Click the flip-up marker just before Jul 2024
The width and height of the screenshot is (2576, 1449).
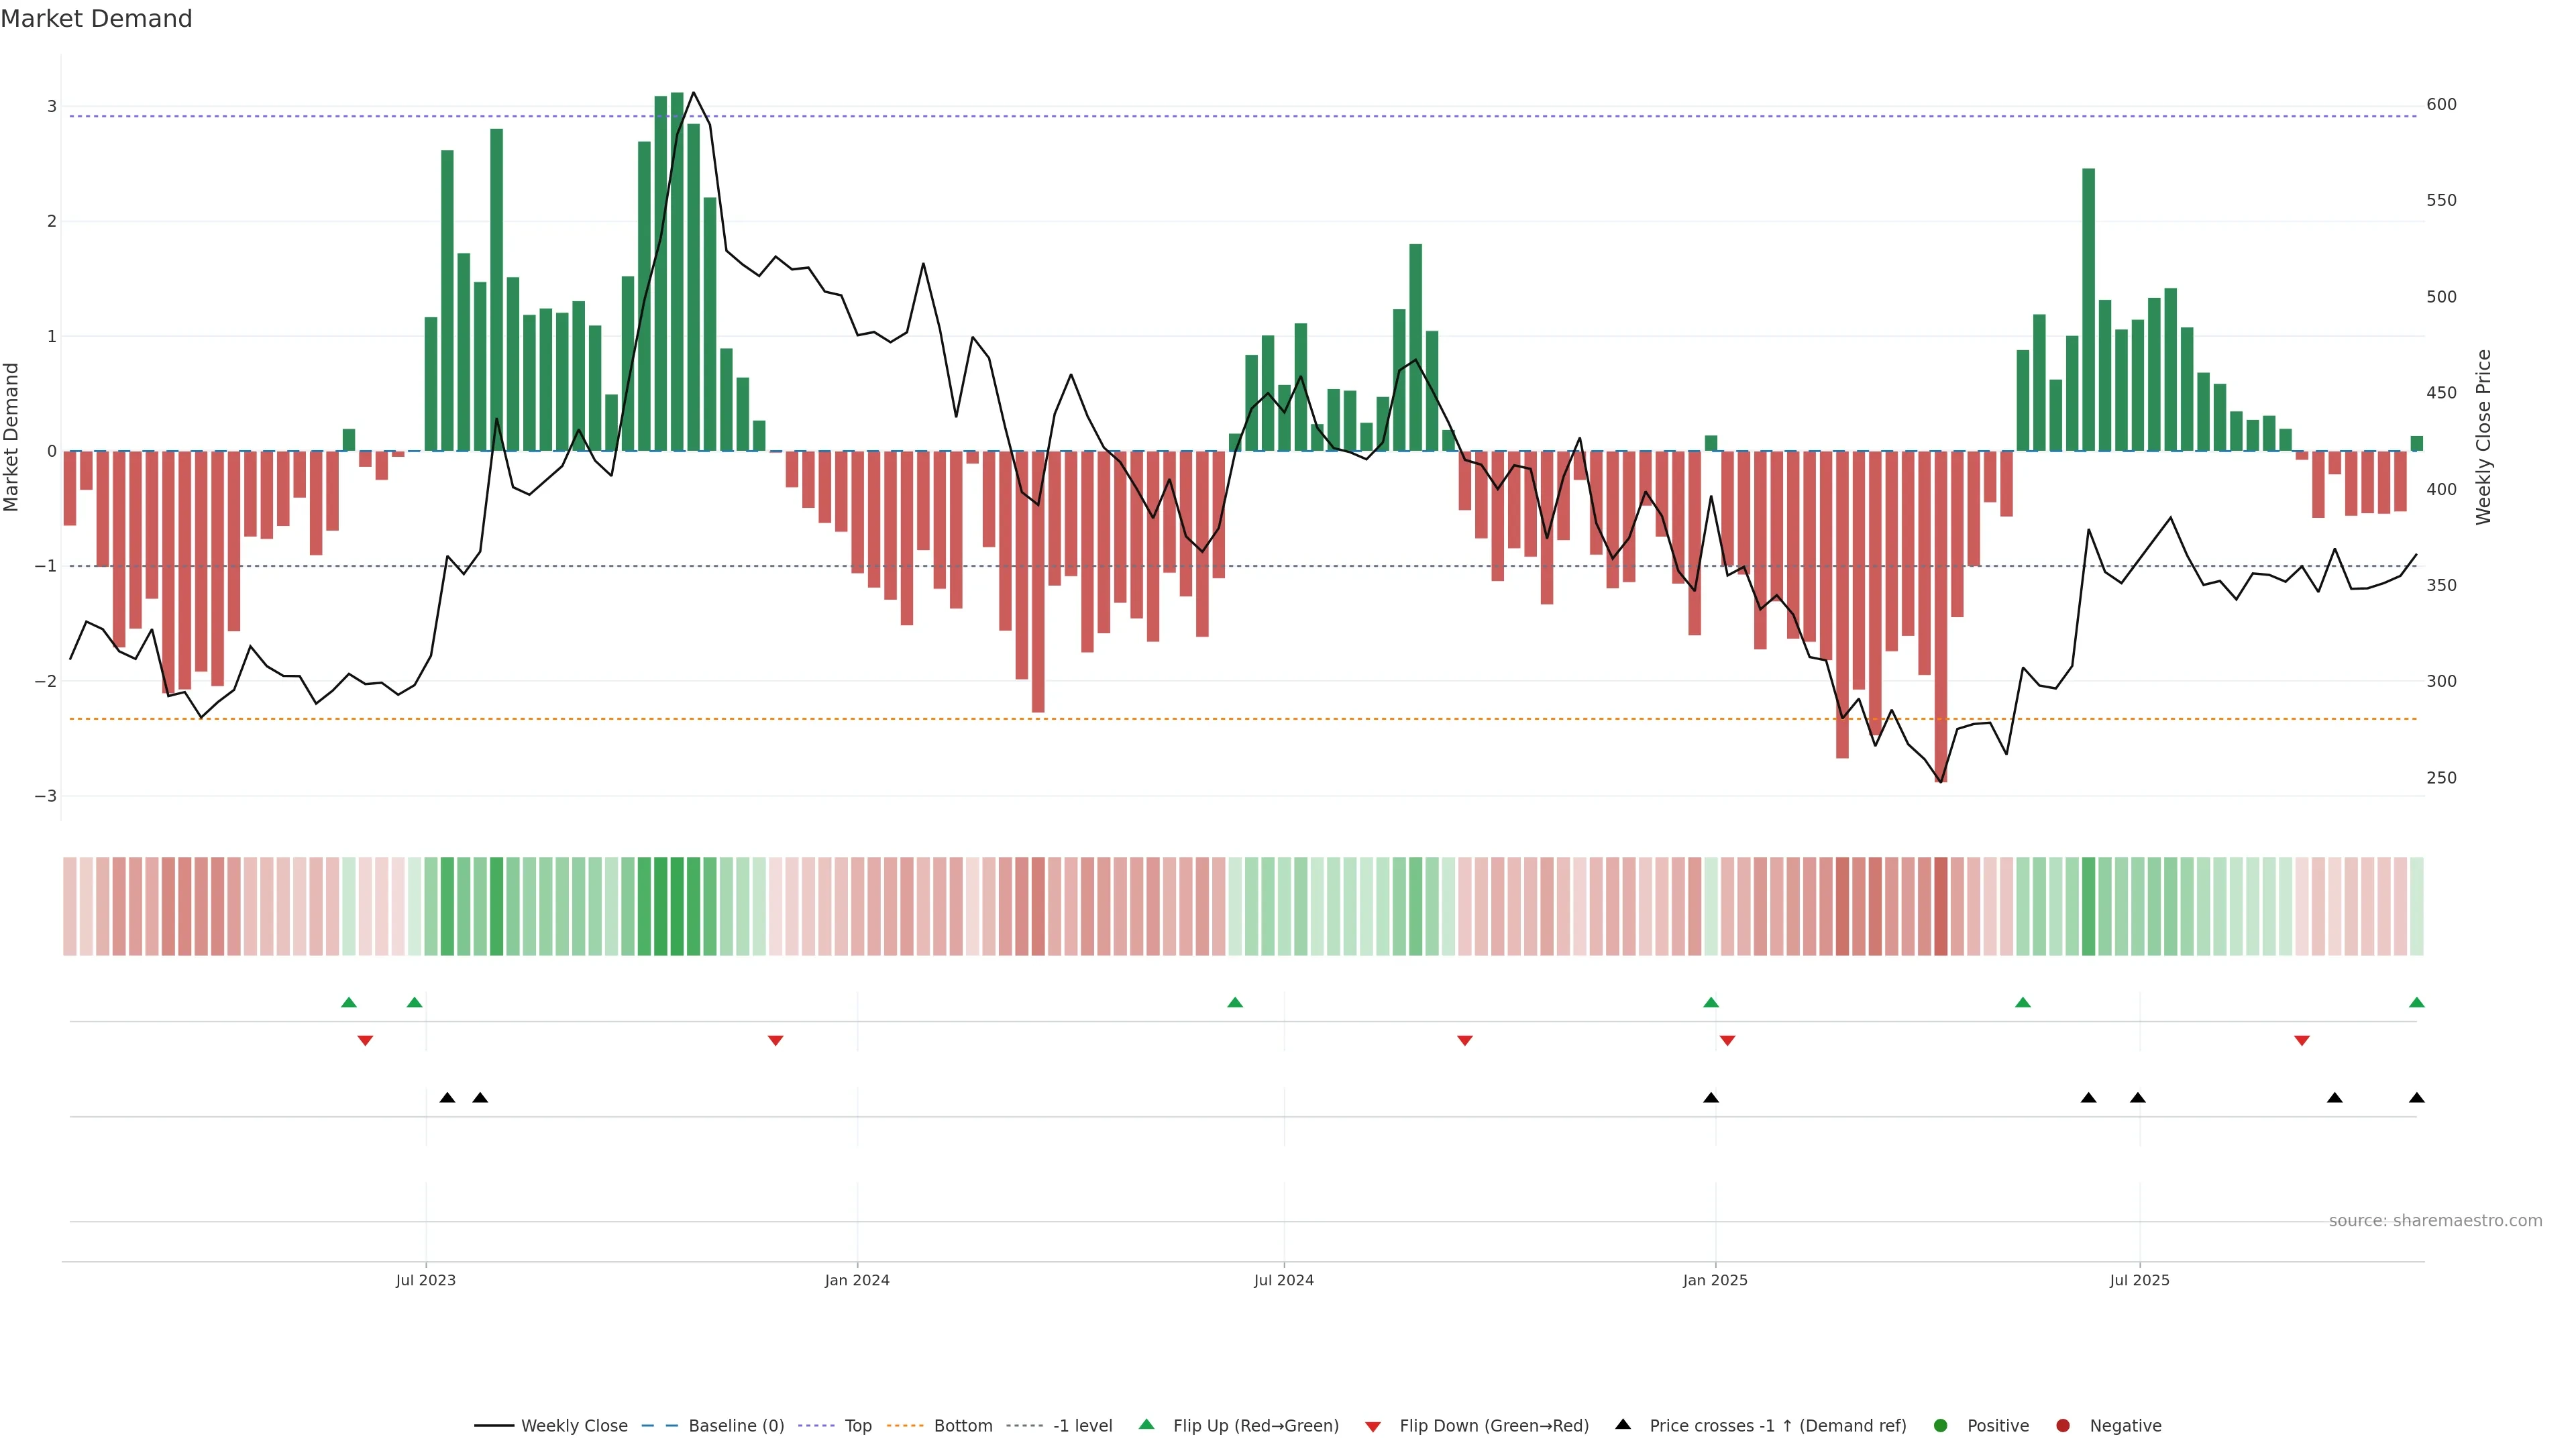pyautogui.click(x=1235, y=1002)
